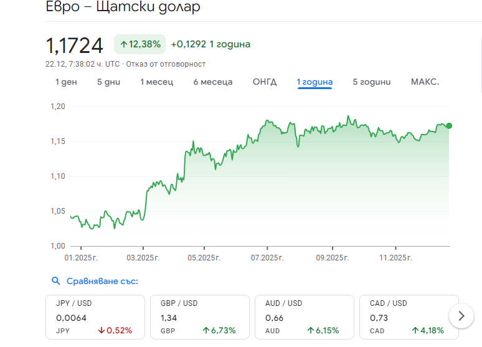The height and width of the screenshot is (347, 482).
Task: Click the 4,18% CAD change value
Action: 428,330
